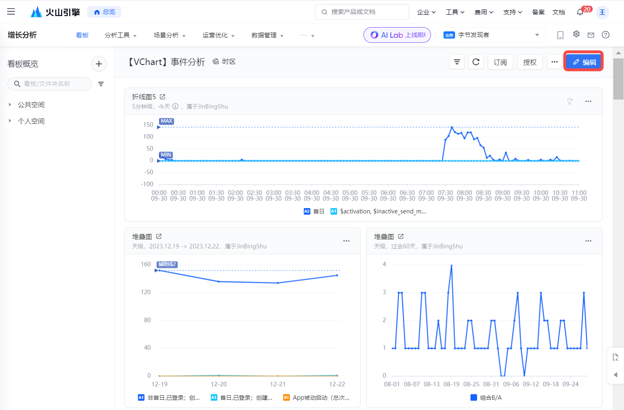Image resolution: width=624 pixels, height=410 pixels.
Task: Open dashboard more options ellipsis
Action: coord(554,62)
